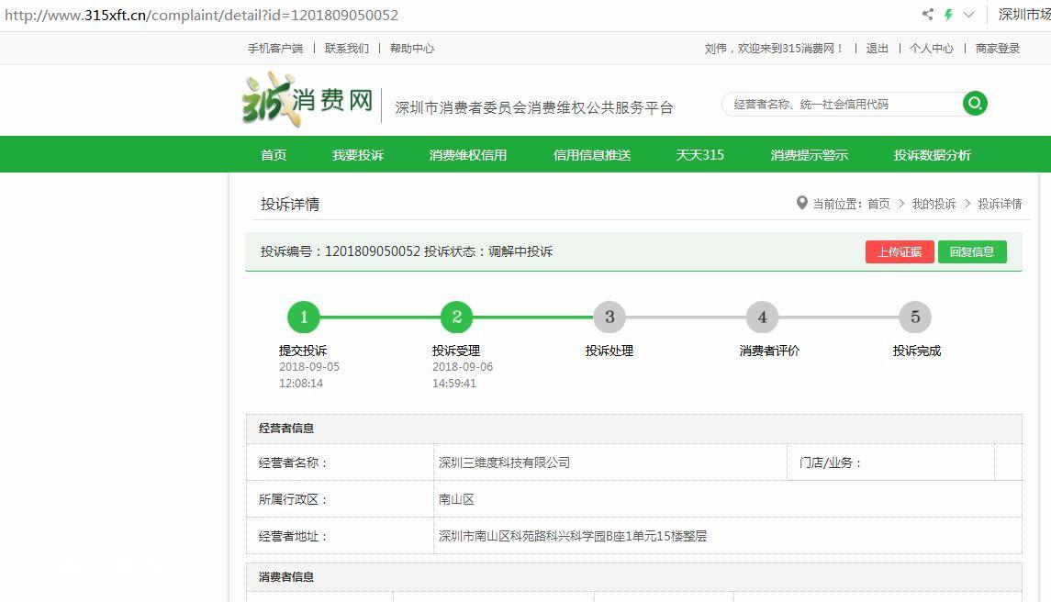Click step 3 circle 投诉处理

tap(609, 318)
